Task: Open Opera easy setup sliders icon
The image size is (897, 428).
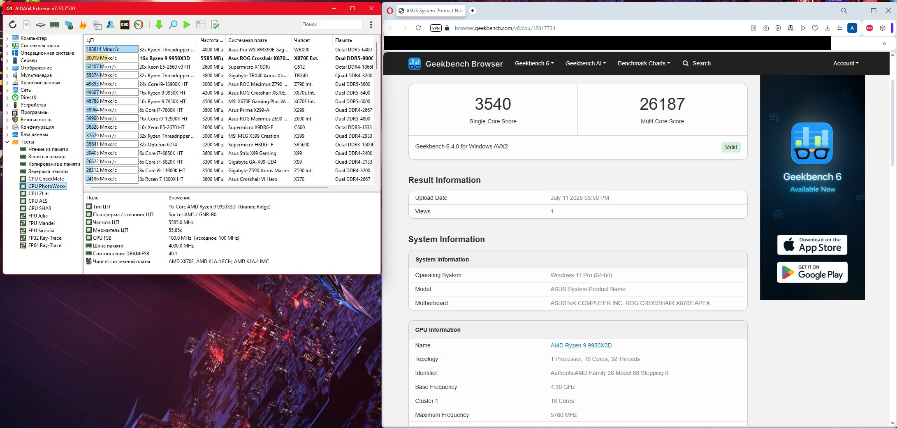Action: click(840, 28)
